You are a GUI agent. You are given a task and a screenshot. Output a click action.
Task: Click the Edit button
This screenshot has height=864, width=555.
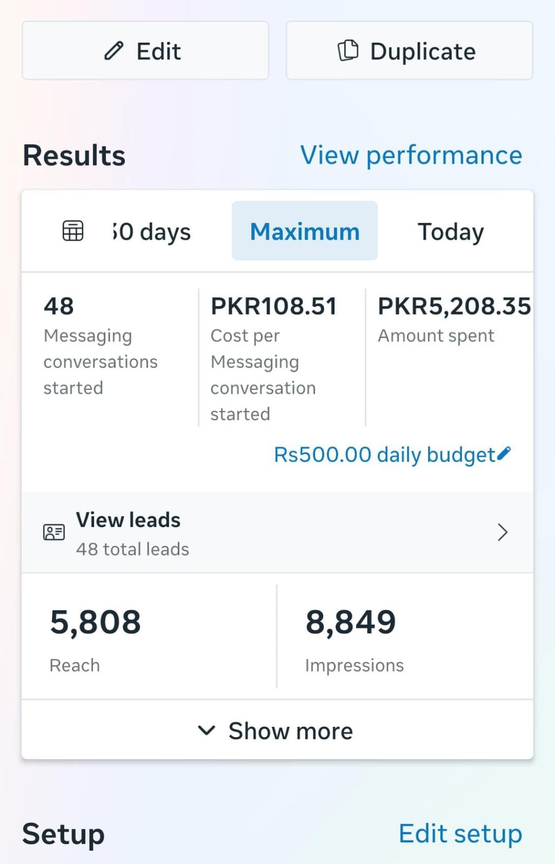(x=145, y=50)
